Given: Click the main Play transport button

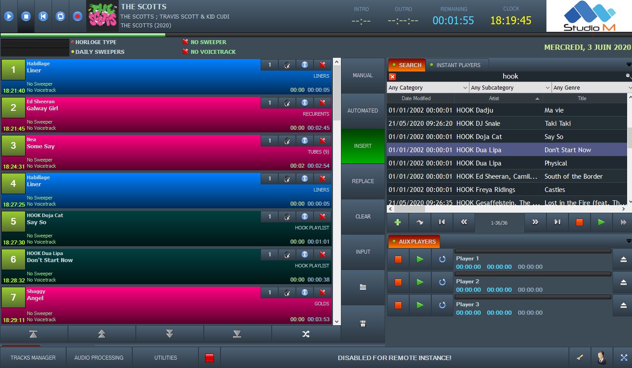Looking at the screenshot, I should point(9,16).
